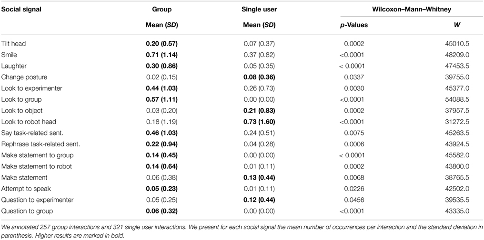
Task: Click the 'Single user' column header
Action: (x=259, y=10)
